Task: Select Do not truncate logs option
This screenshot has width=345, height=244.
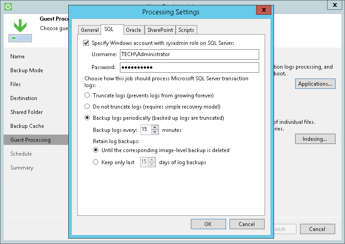Action: (x=87, y=106)
